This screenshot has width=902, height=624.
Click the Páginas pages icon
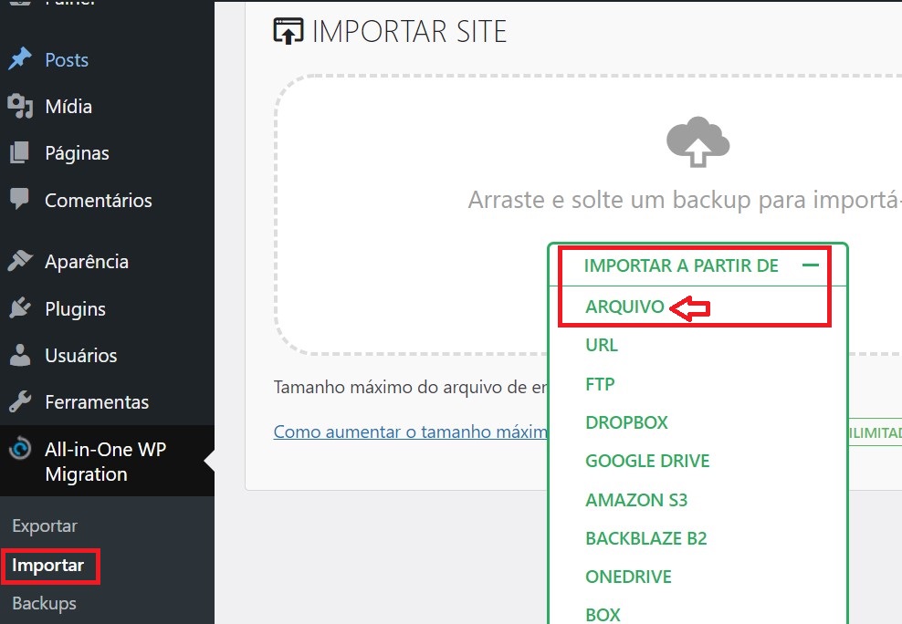click(19, 153)
